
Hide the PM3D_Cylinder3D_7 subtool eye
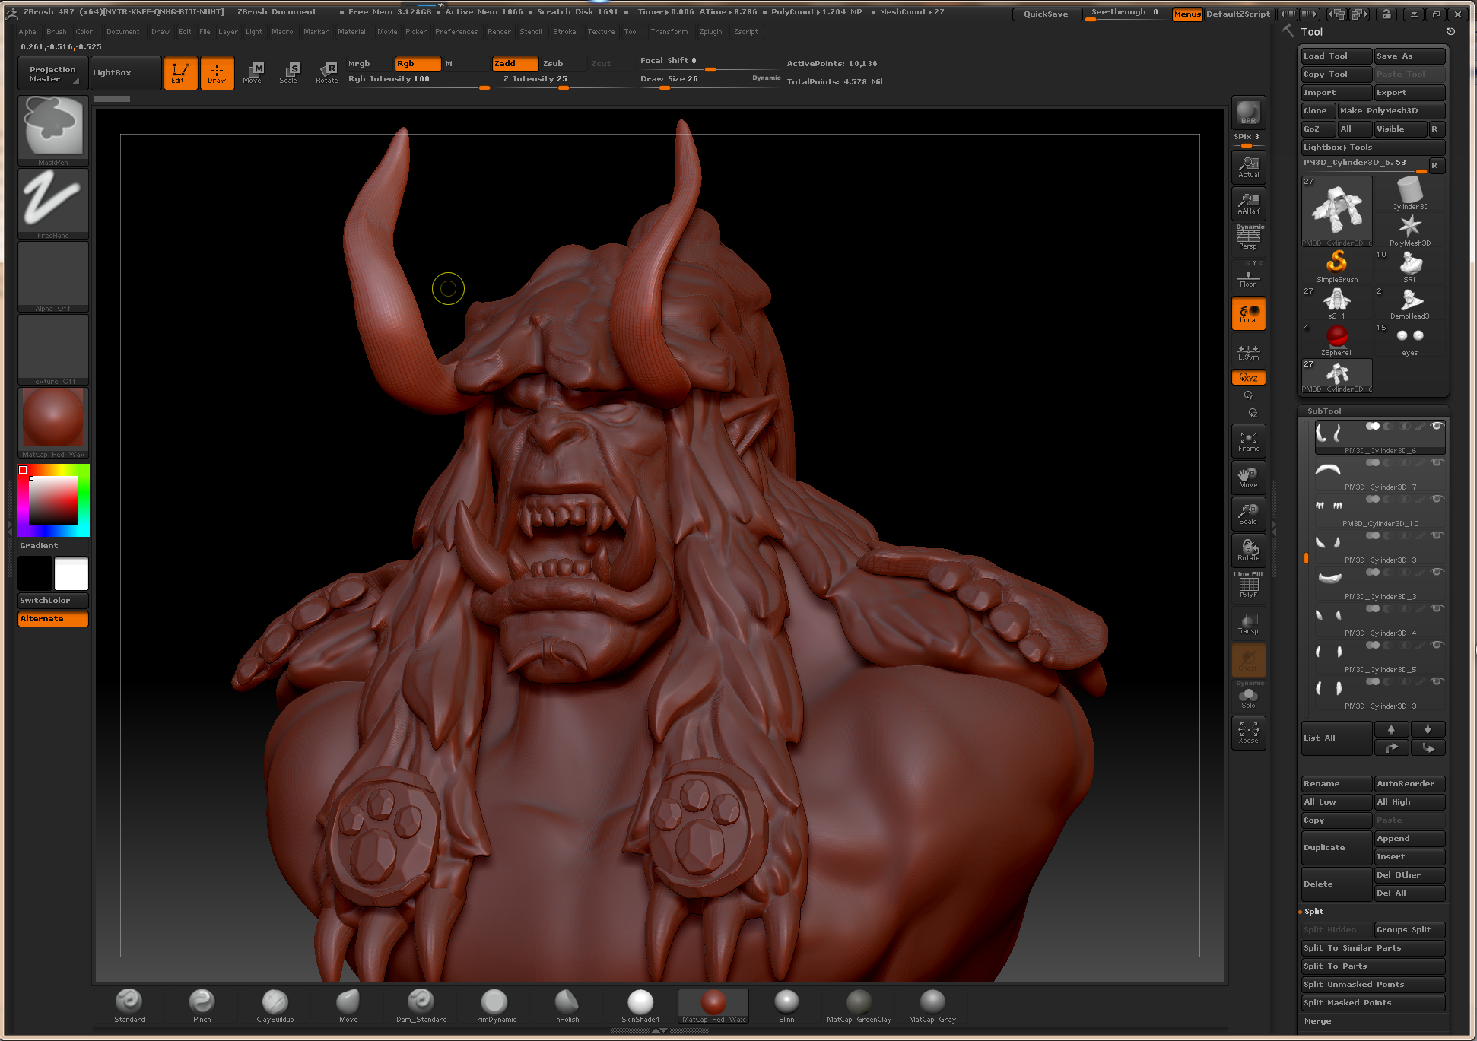tap(1437, 462)
